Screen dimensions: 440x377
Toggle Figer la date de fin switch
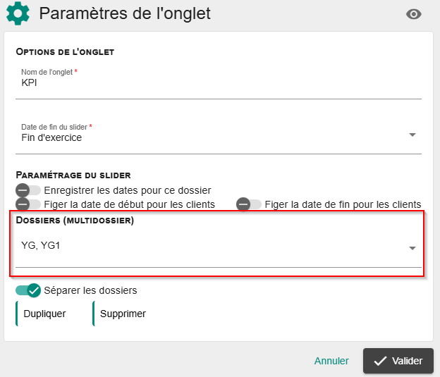coord(249,204)
